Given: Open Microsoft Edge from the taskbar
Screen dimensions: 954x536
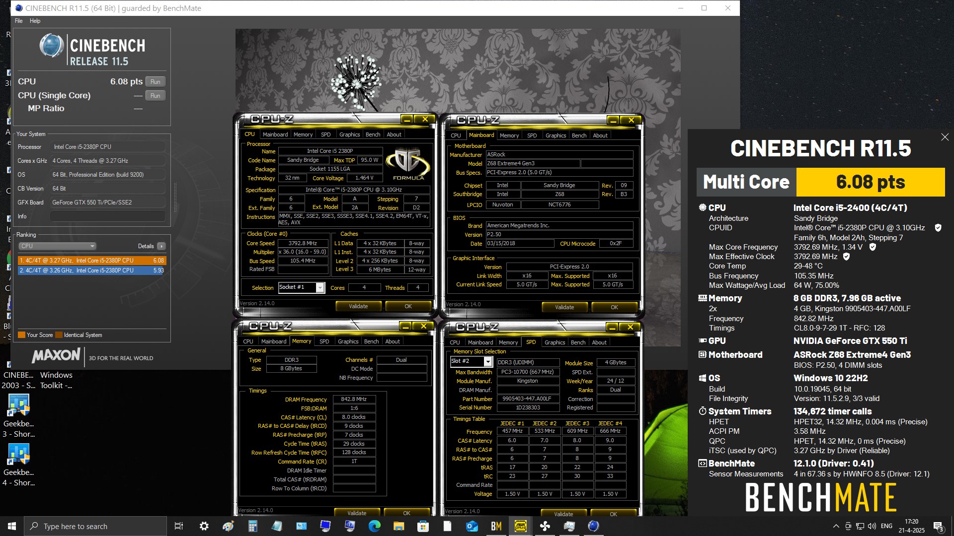Looking at the screenshot, I should 374,526.
